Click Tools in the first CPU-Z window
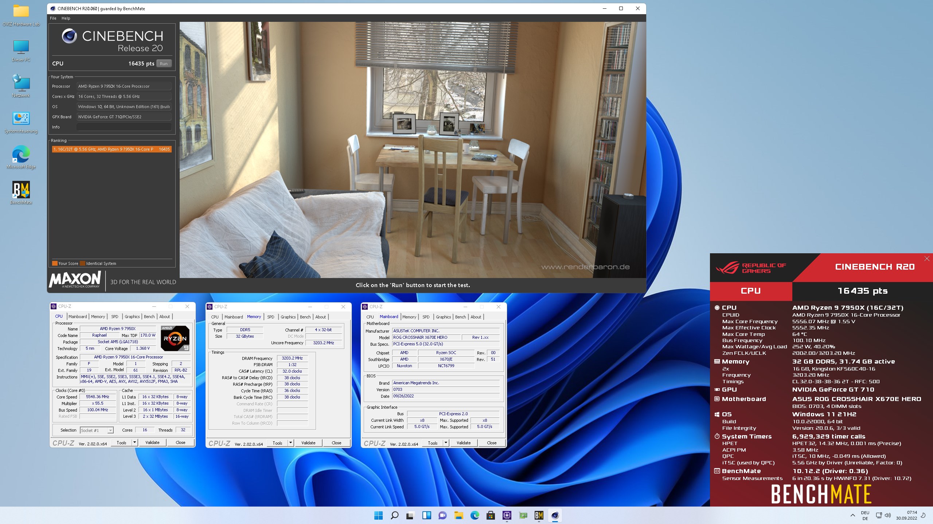The height and width of the screenshot is (524, 933). pyautogui.click(x=122, y=443)
